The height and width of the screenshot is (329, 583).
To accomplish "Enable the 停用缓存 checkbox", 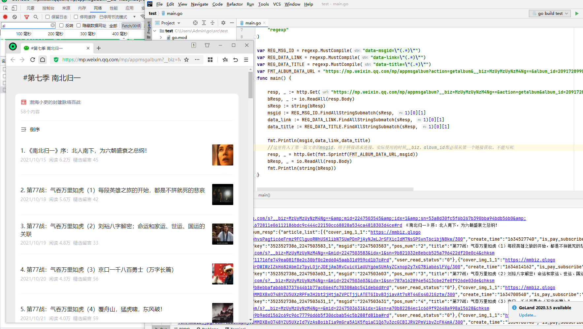I will click(x=76, y=17).
